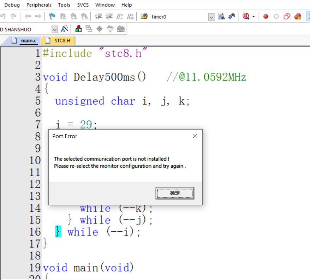Open the Peripherals menu
Image resolution: width=310 pixels, height=280 pixels.
pyautogui.click(x=39, y=5)
